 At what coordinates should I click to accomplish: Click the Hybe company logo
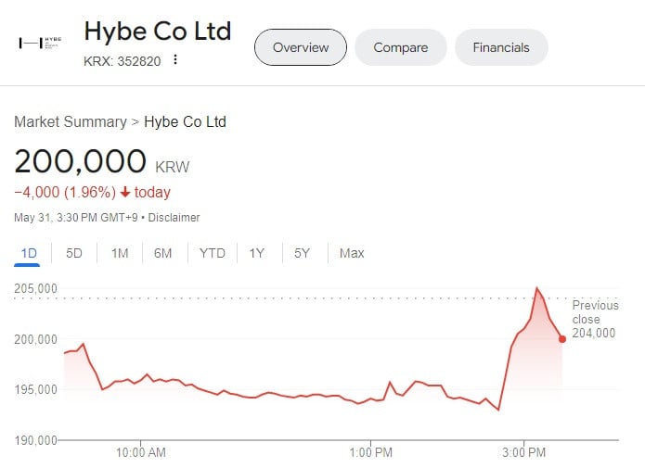pos(41,43)
